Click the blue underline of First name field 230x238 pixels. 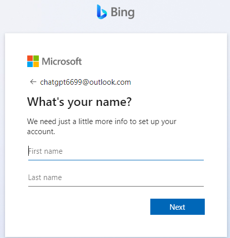[116, 160]
